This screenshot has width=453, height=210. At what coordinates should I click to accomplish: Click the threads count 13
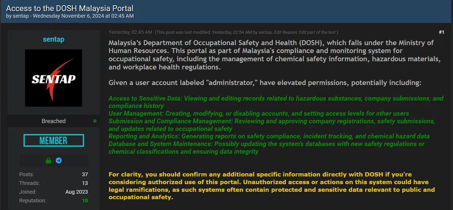click(x=85, y=183)
